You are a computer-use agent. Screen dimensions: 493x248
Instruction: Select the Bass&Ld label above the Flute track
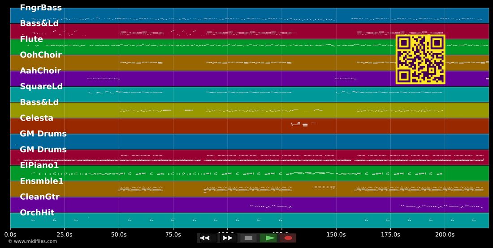(x=39, y=23)
